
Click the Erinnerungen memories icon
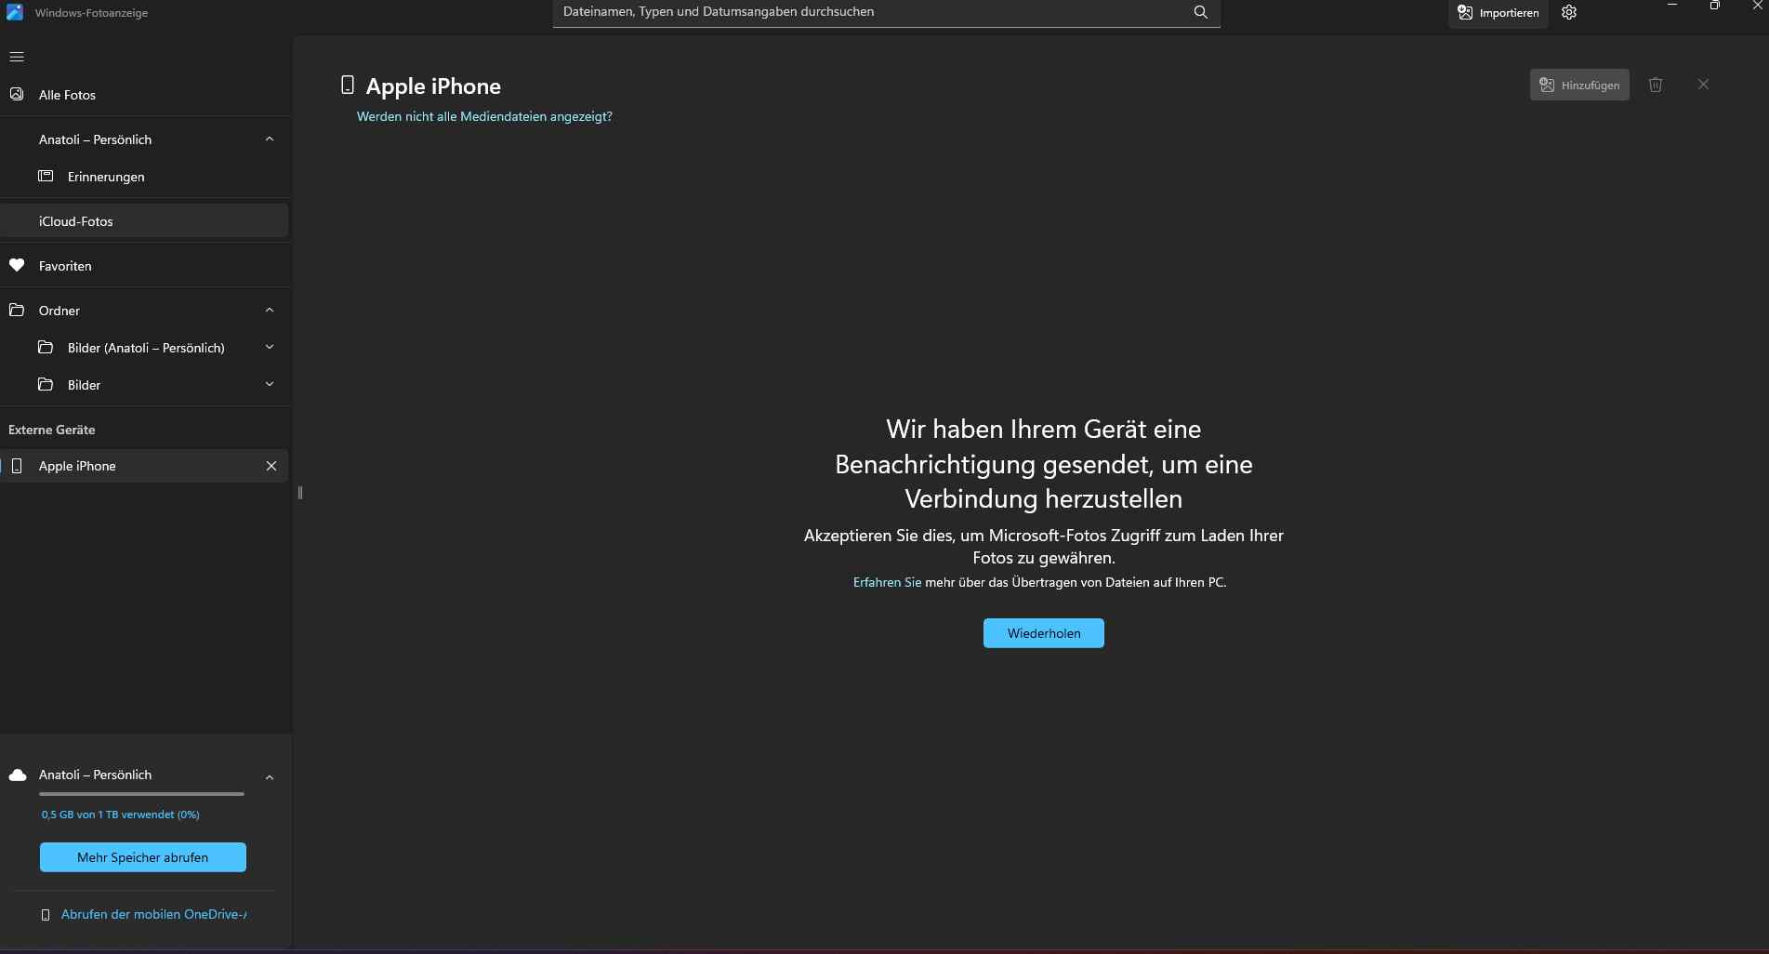46,176
